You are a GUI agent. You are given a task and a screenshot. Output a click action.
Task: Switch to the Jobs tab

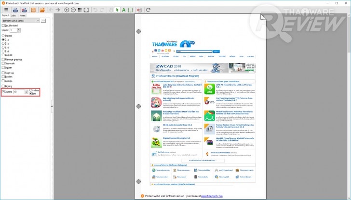point(13,15)
